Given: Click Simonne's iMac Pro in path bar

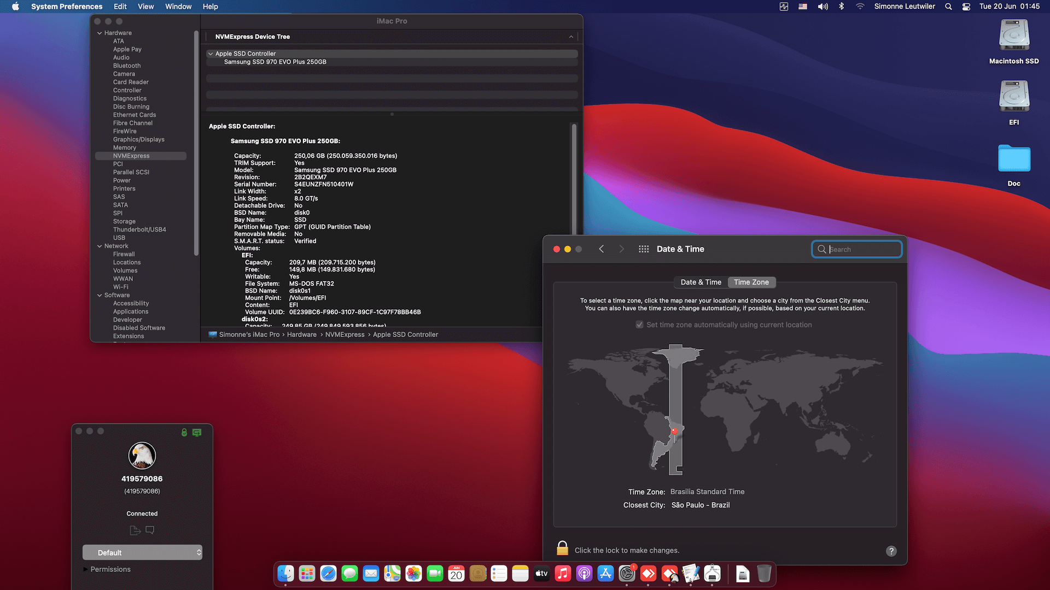Looking at the screenshot, I should tap(249, 335).
